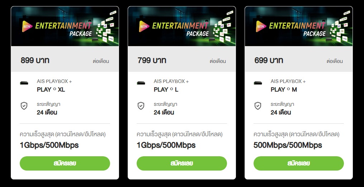The image size is (364, 187).
Task: Click the สมัครเลย button for 899 baht plan
Action: pos(65,163)
